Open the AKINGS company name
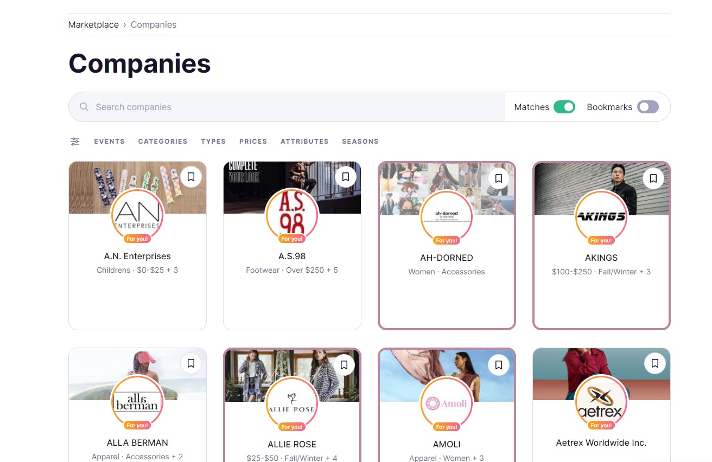The width and height of the screenshot is (712, 462). tap(601, 258)
